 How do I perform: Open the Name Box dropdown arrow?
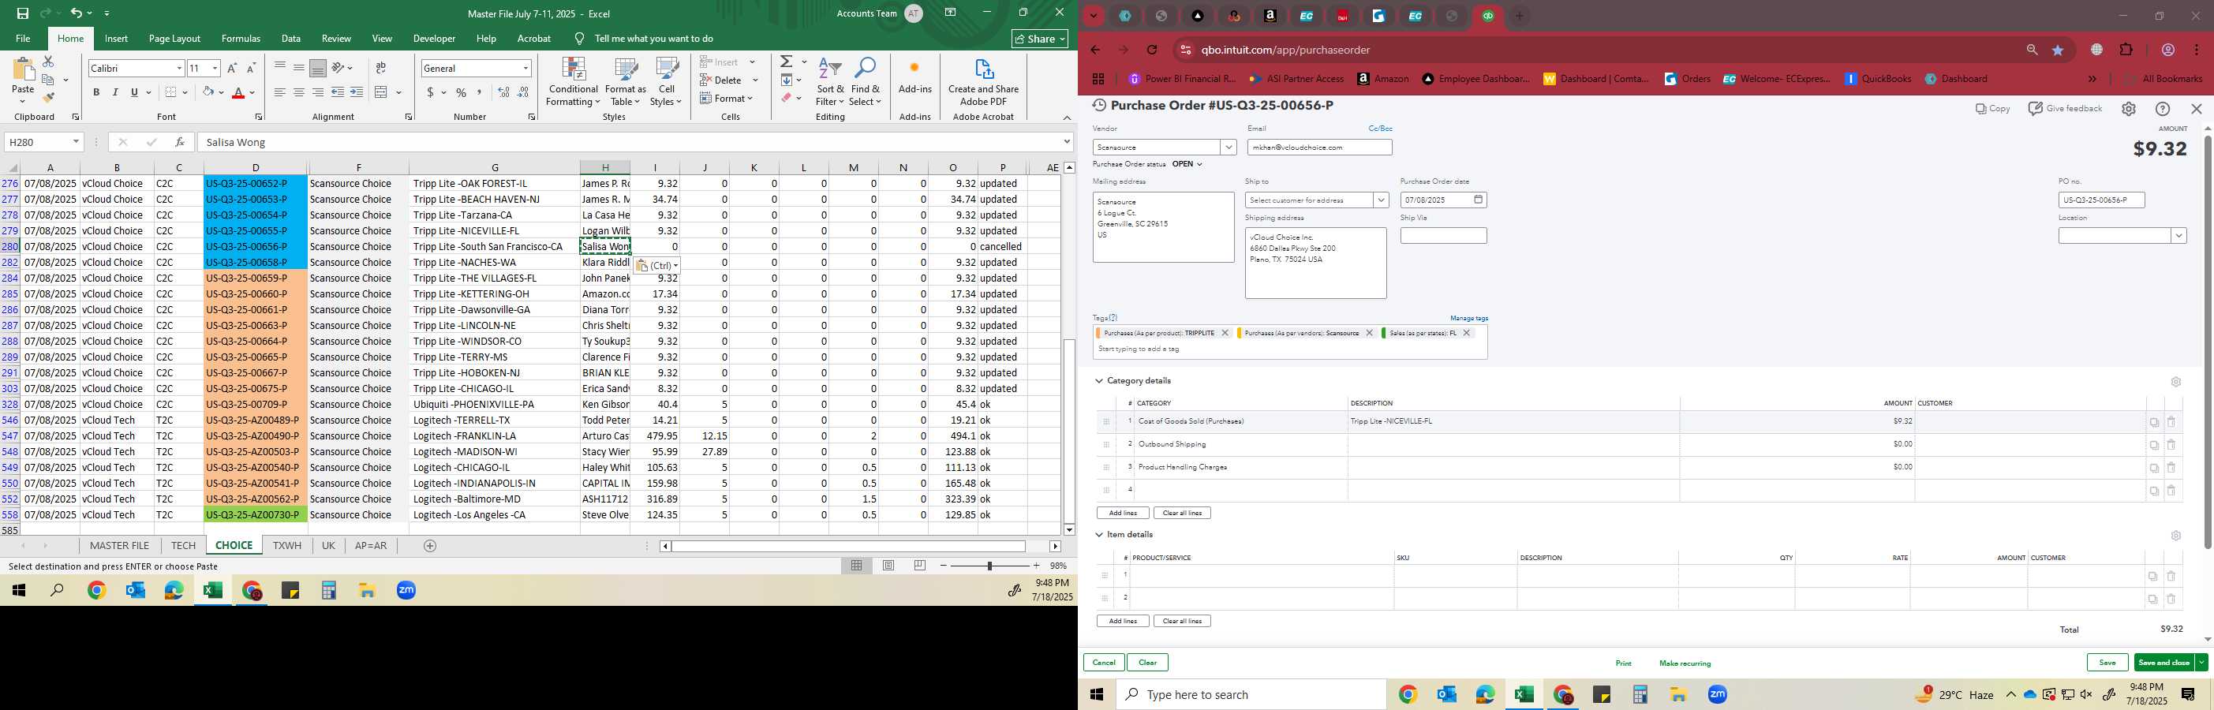tap(76, 142)
